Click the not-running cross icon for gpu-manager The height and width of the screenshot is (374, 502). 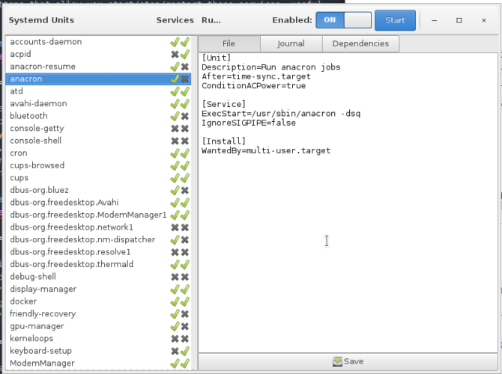point(185,326)
